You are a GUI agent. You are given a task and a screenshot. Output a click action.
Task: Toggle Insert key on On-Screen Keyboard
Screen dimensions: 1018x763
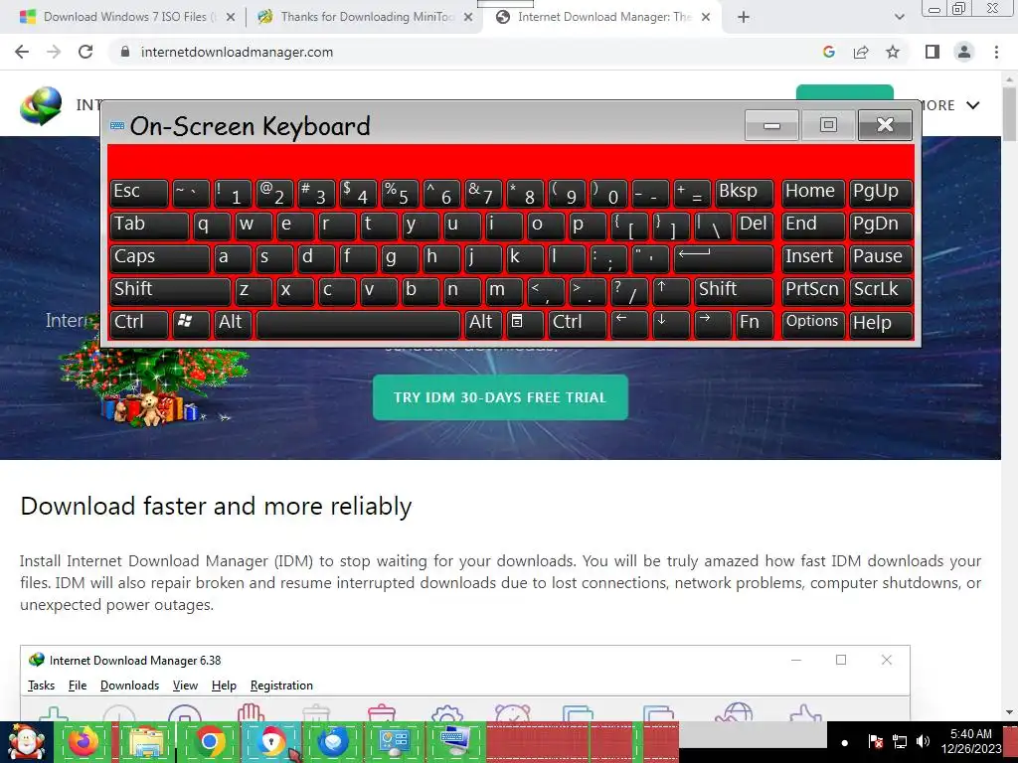coord(813,257)
